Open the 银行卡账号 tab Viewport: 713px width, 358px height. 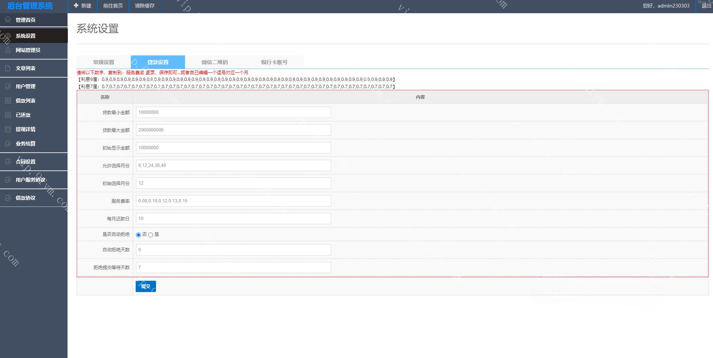point(274,62)
